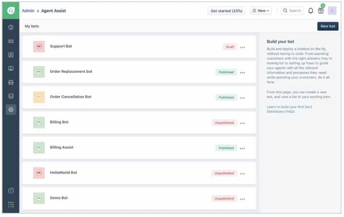This screenshot has width=344, height=217.
Task: Open more options for Billing Assist
Action: 242,148
